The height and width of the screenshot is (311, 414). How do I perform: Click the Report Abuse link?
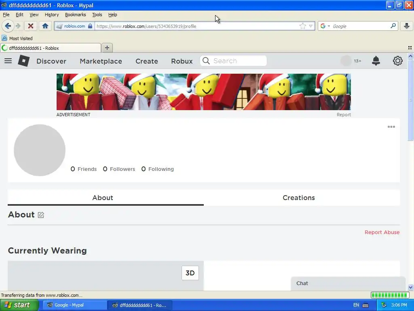click(x=382, y=232)
